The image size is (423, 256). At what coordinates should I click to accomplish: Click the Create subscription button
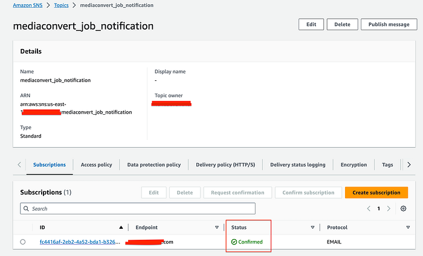(x=376, y=193)
